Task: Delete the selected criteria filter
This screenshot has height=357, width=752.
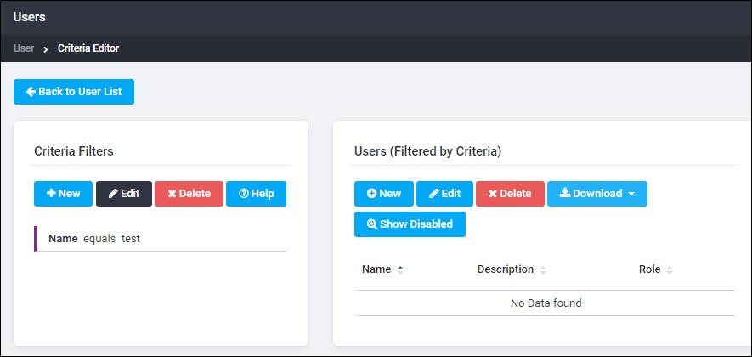Action: (189, 194)
